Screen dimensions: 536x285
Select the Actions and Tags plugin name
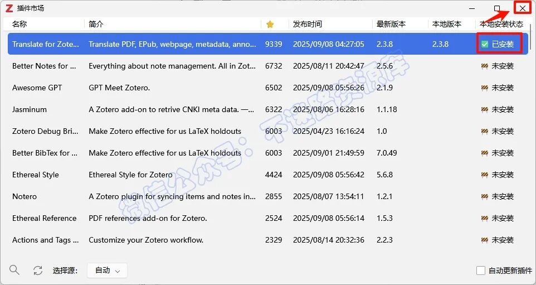pyautogui.click(x=46, y=240)
